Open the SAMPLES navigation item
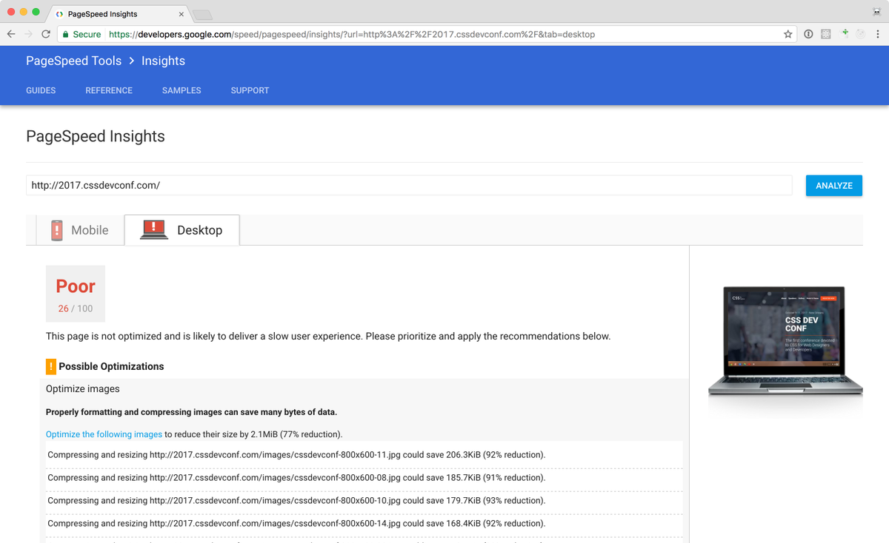Viewport: 889px width, 543px height. [x=182, y=90]
